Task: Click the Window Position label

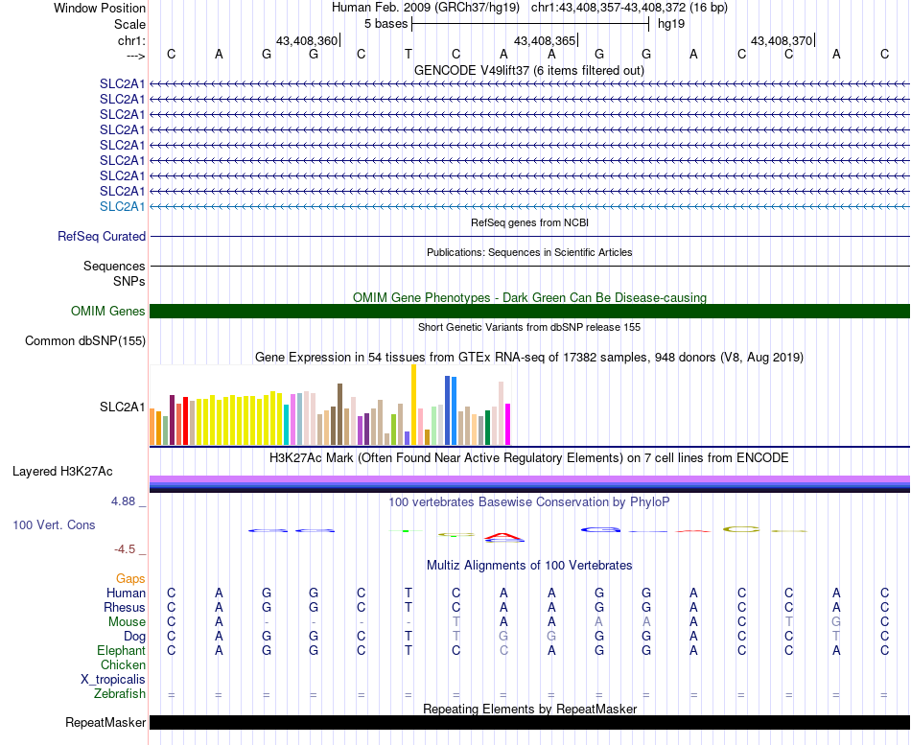Action: point(100,8)
